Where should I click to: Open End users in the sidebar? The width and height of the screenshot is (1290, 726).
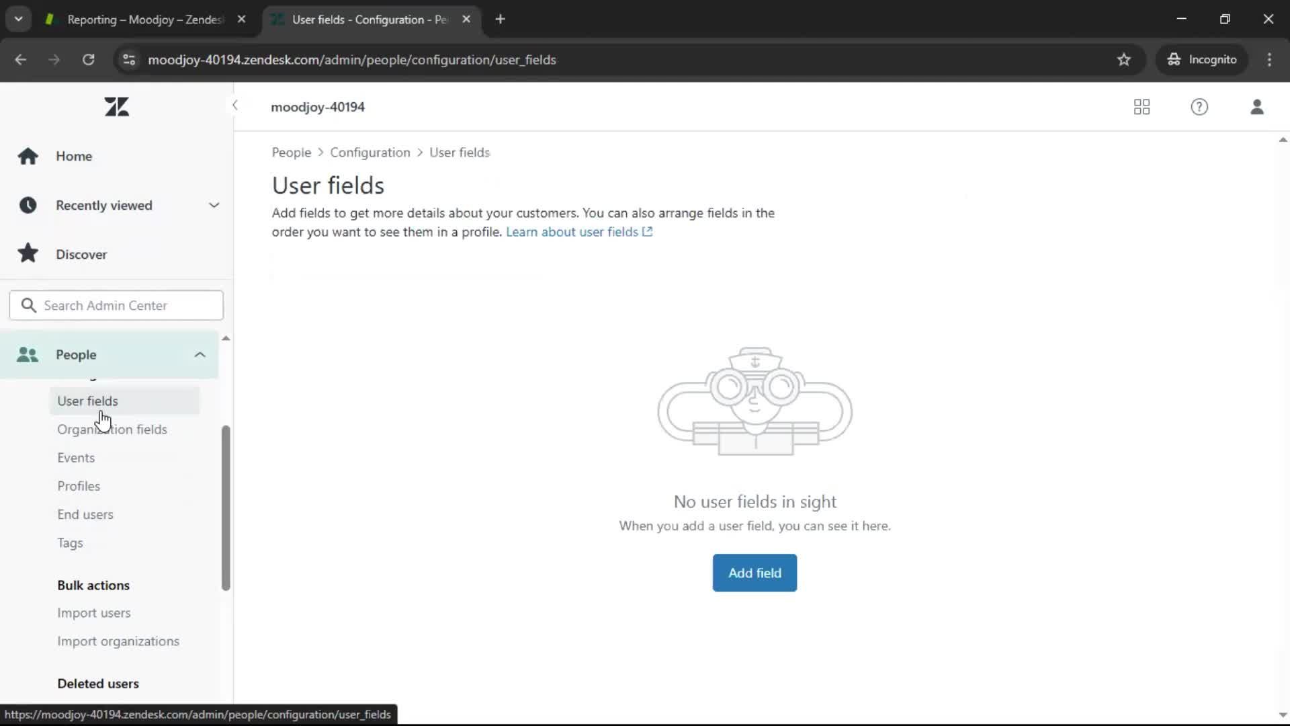pos(85,514)
